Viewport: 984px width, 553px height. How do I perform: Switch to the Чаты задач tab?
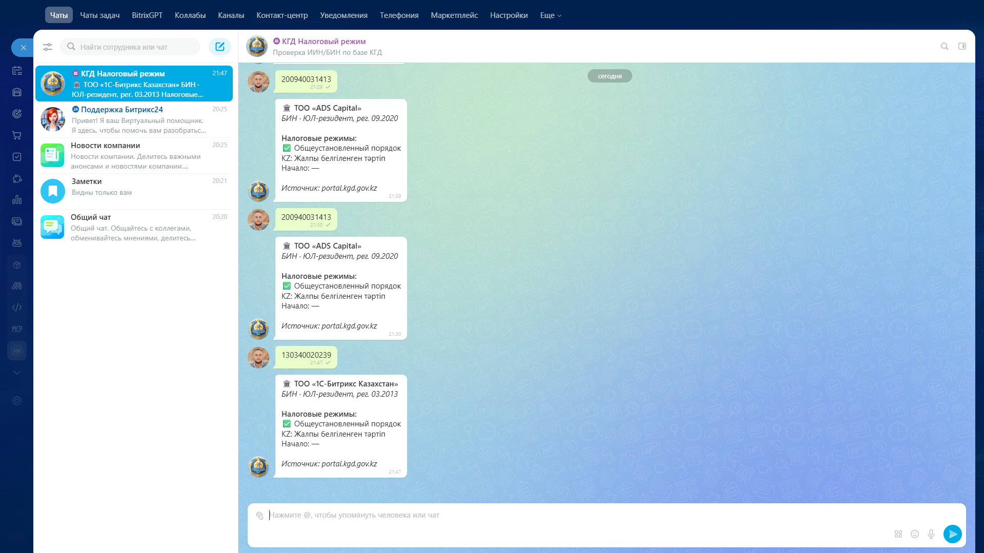[100, 15]
